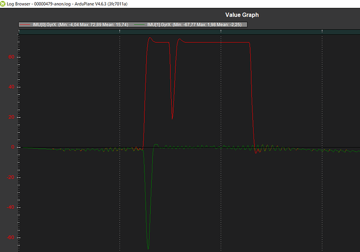Click the window title text with log filename
This screenshot has height=252, width=360.
pos(67,4)
